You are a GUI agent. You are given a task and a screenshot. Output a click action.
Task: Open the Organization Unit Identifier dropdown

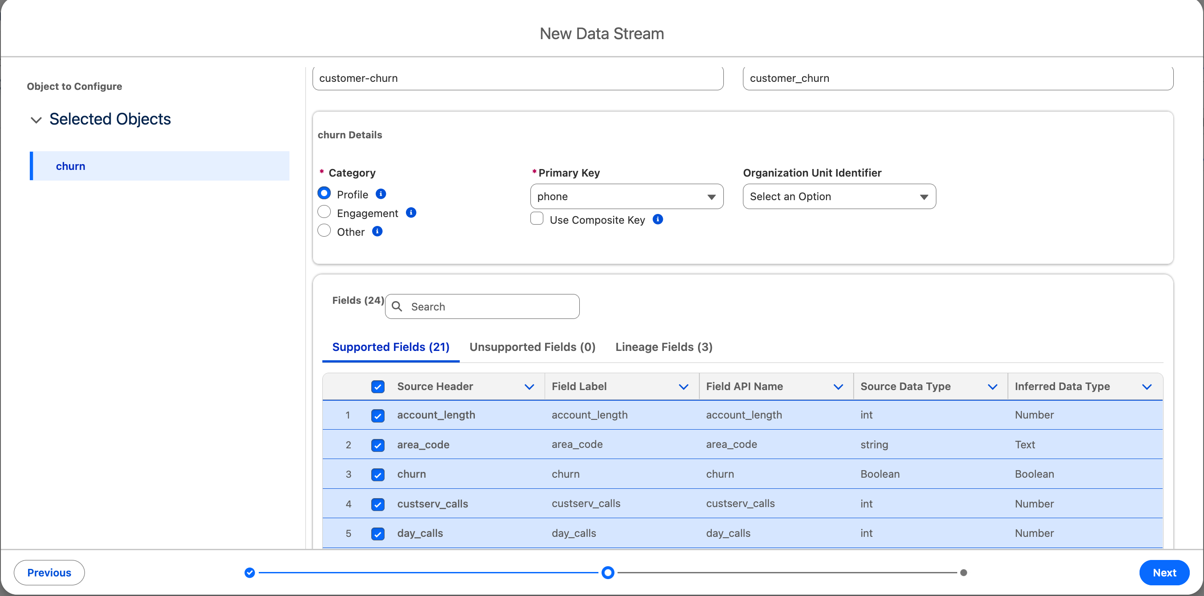(x=839, y=196)
